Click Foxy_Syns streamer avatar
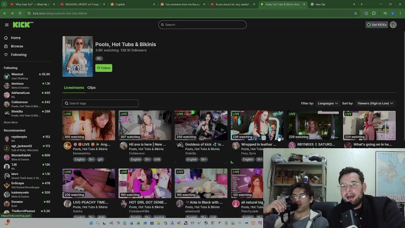405x228 pixels. click(236, 145)
